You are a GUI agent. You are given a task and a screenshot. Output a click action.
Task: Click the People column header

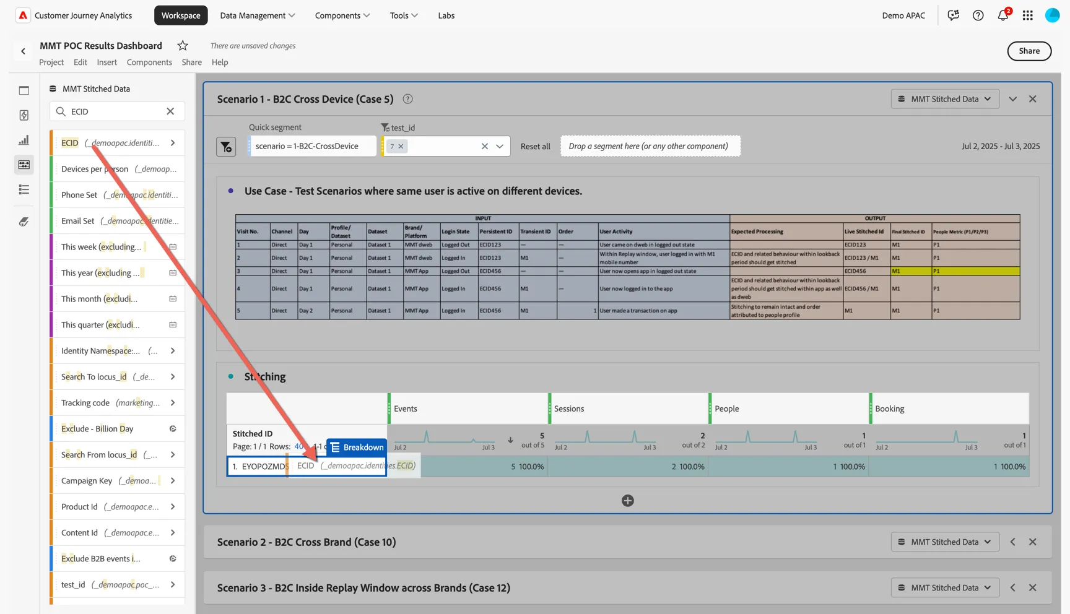pyautogui.click(x=789, y=409)
